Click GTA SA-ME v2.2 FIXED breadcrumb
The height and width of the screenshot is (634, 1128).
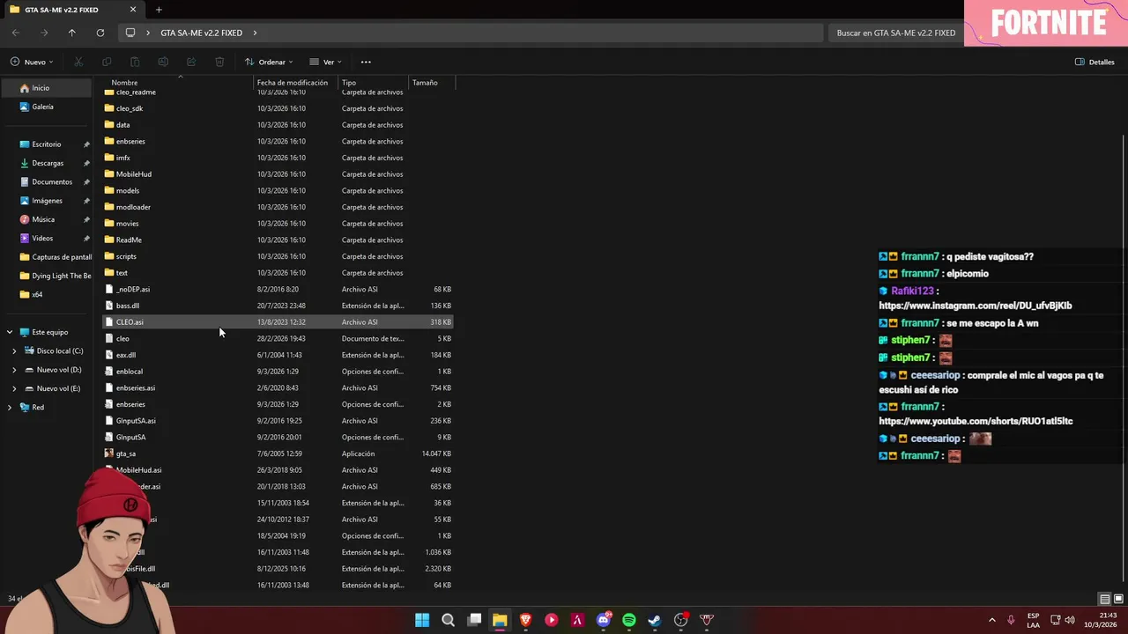pos(201,33)
